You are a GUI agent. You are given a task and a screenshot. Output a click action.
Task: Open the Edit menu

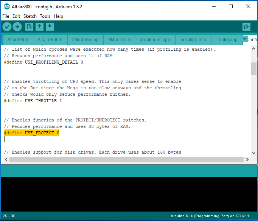[16, 16]
